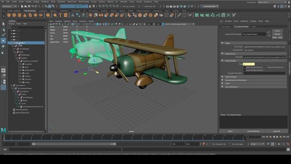291x164 pixels.
Task: Open the Outliner Display menu
Action: coord(11,24)
